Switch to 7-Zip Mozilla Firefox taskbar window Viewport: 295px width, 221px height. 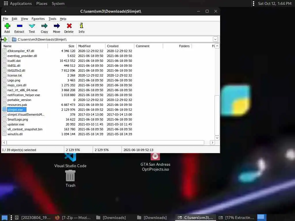73,218
